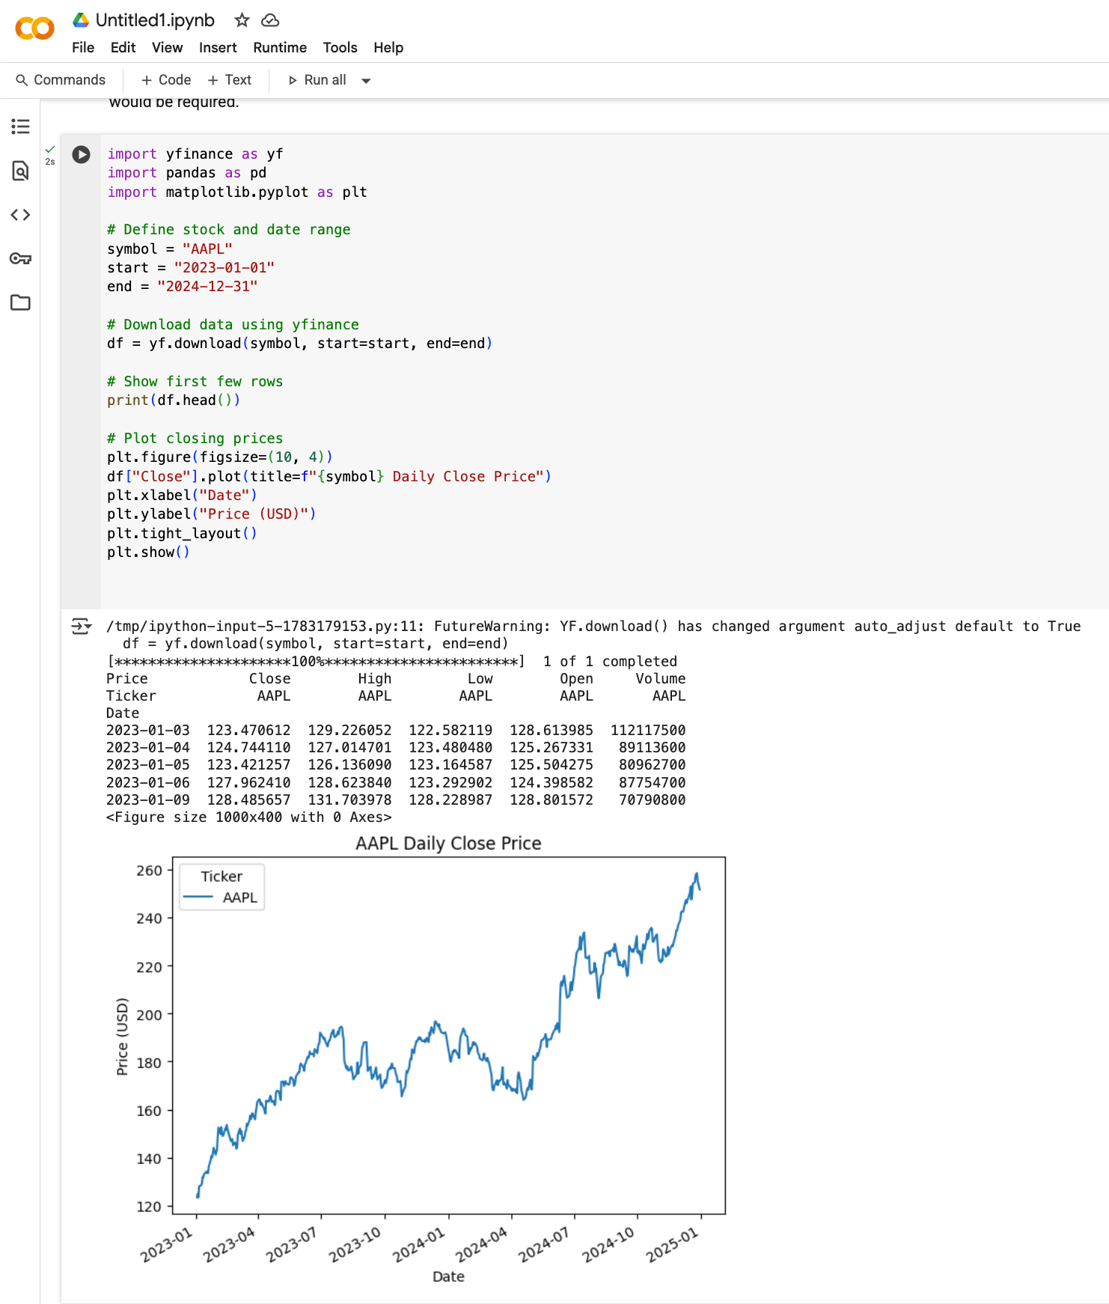The height and width of the screenshot is (1304, 1109).
Task: Click the cell output options icon
Action: [81, 626]
